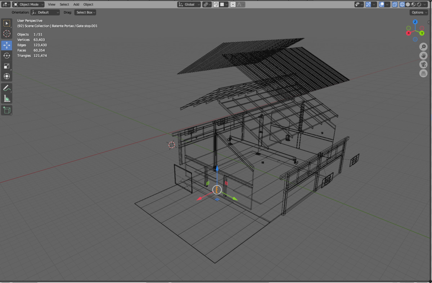Open the View menu
The width and height of the screenshot is (432, 283).
click(x=51, y=4)
